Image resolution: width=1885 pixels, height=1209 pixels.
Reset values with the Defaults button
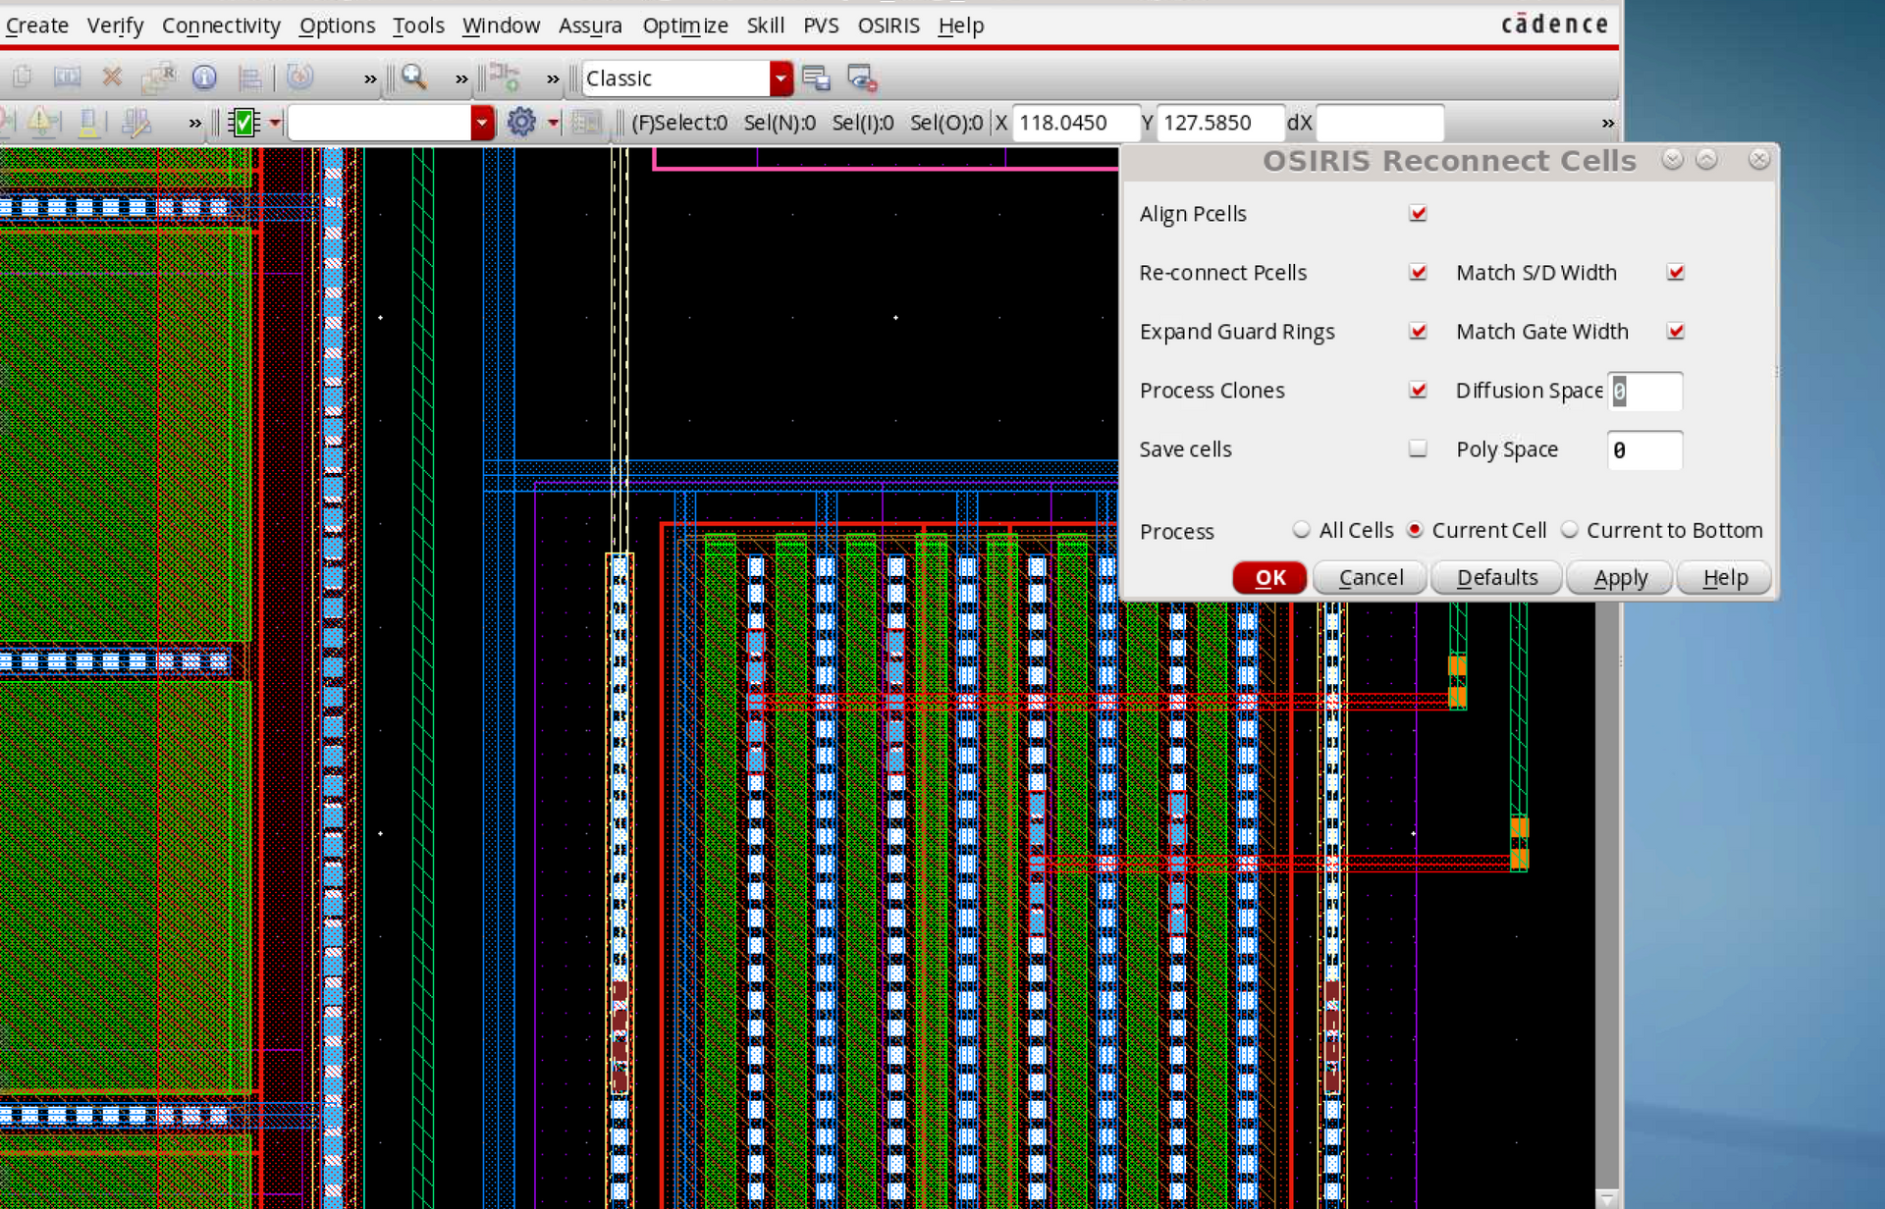[x=1497, y=577]
